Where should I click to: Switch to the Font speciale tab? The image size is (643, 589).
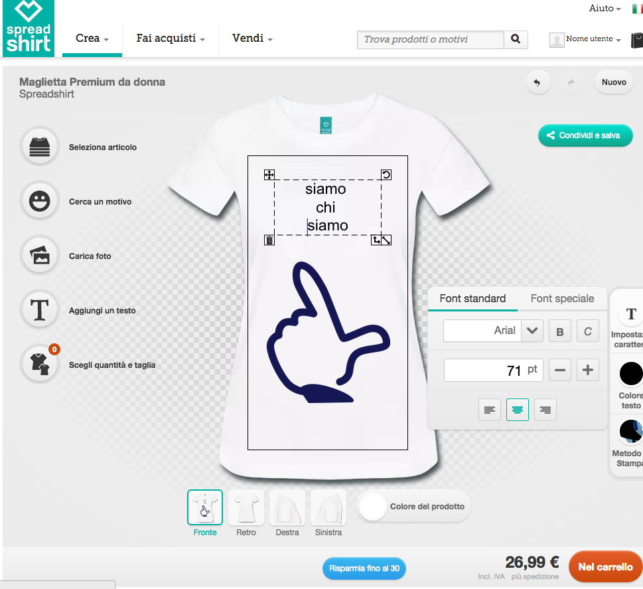(562, 299)
